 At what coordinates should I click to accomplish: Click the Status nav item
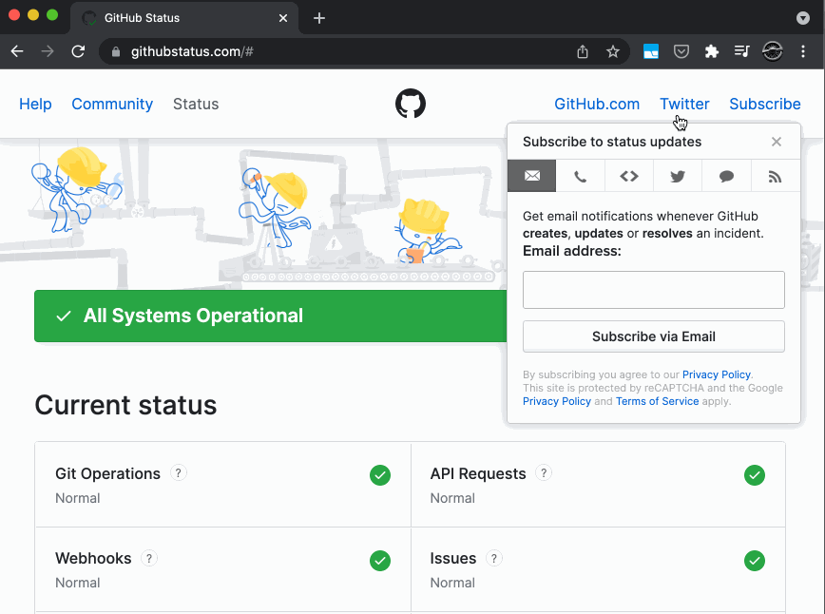point(196,105)
